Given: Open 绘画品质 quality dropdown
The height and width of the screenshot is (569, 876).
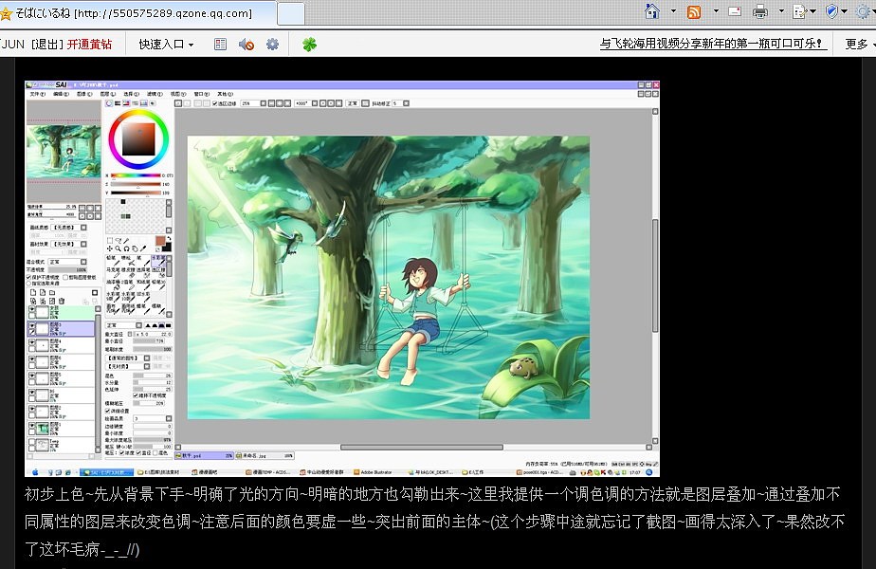Looking at the screenshot, I should click(153, 418).
